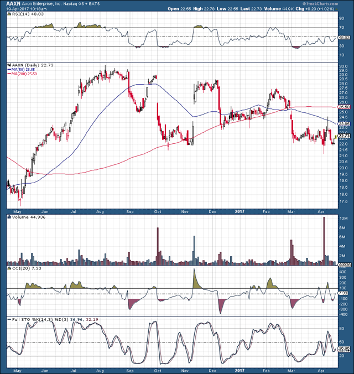Click the 17.5 price axis label
The height and width of the screenshot is (374, 354).
tap(343, 201)
